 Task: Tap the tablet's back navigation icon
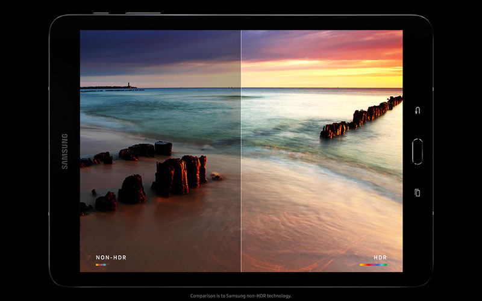(x=418, y=111)
